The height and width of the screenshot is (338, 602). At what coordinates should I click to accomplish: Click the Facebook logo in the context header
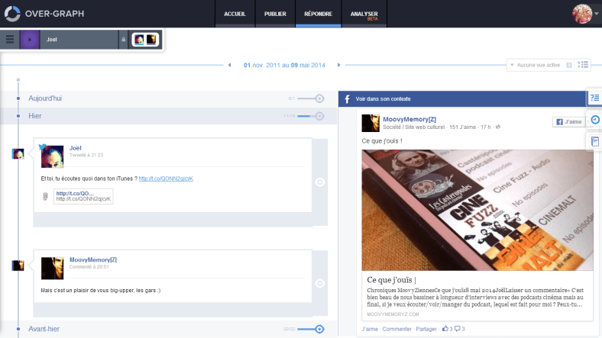(347, 99)
